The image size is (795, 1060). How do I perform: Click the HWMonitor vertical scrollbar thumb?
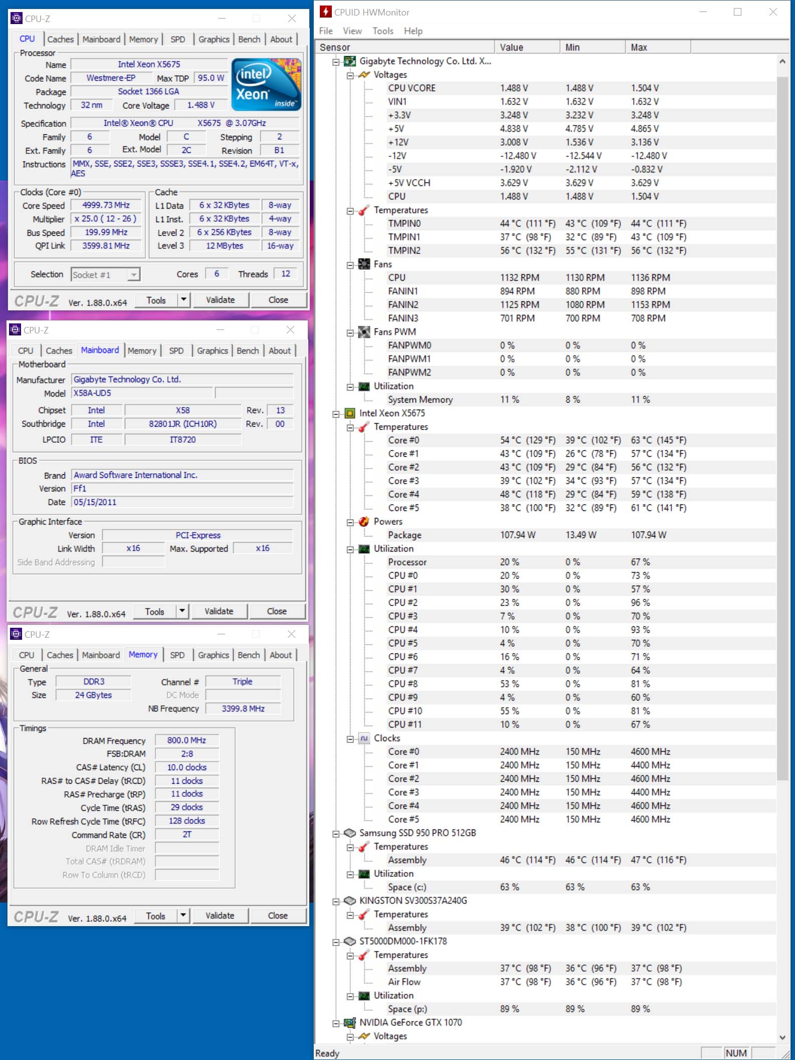tap(782, 428)
